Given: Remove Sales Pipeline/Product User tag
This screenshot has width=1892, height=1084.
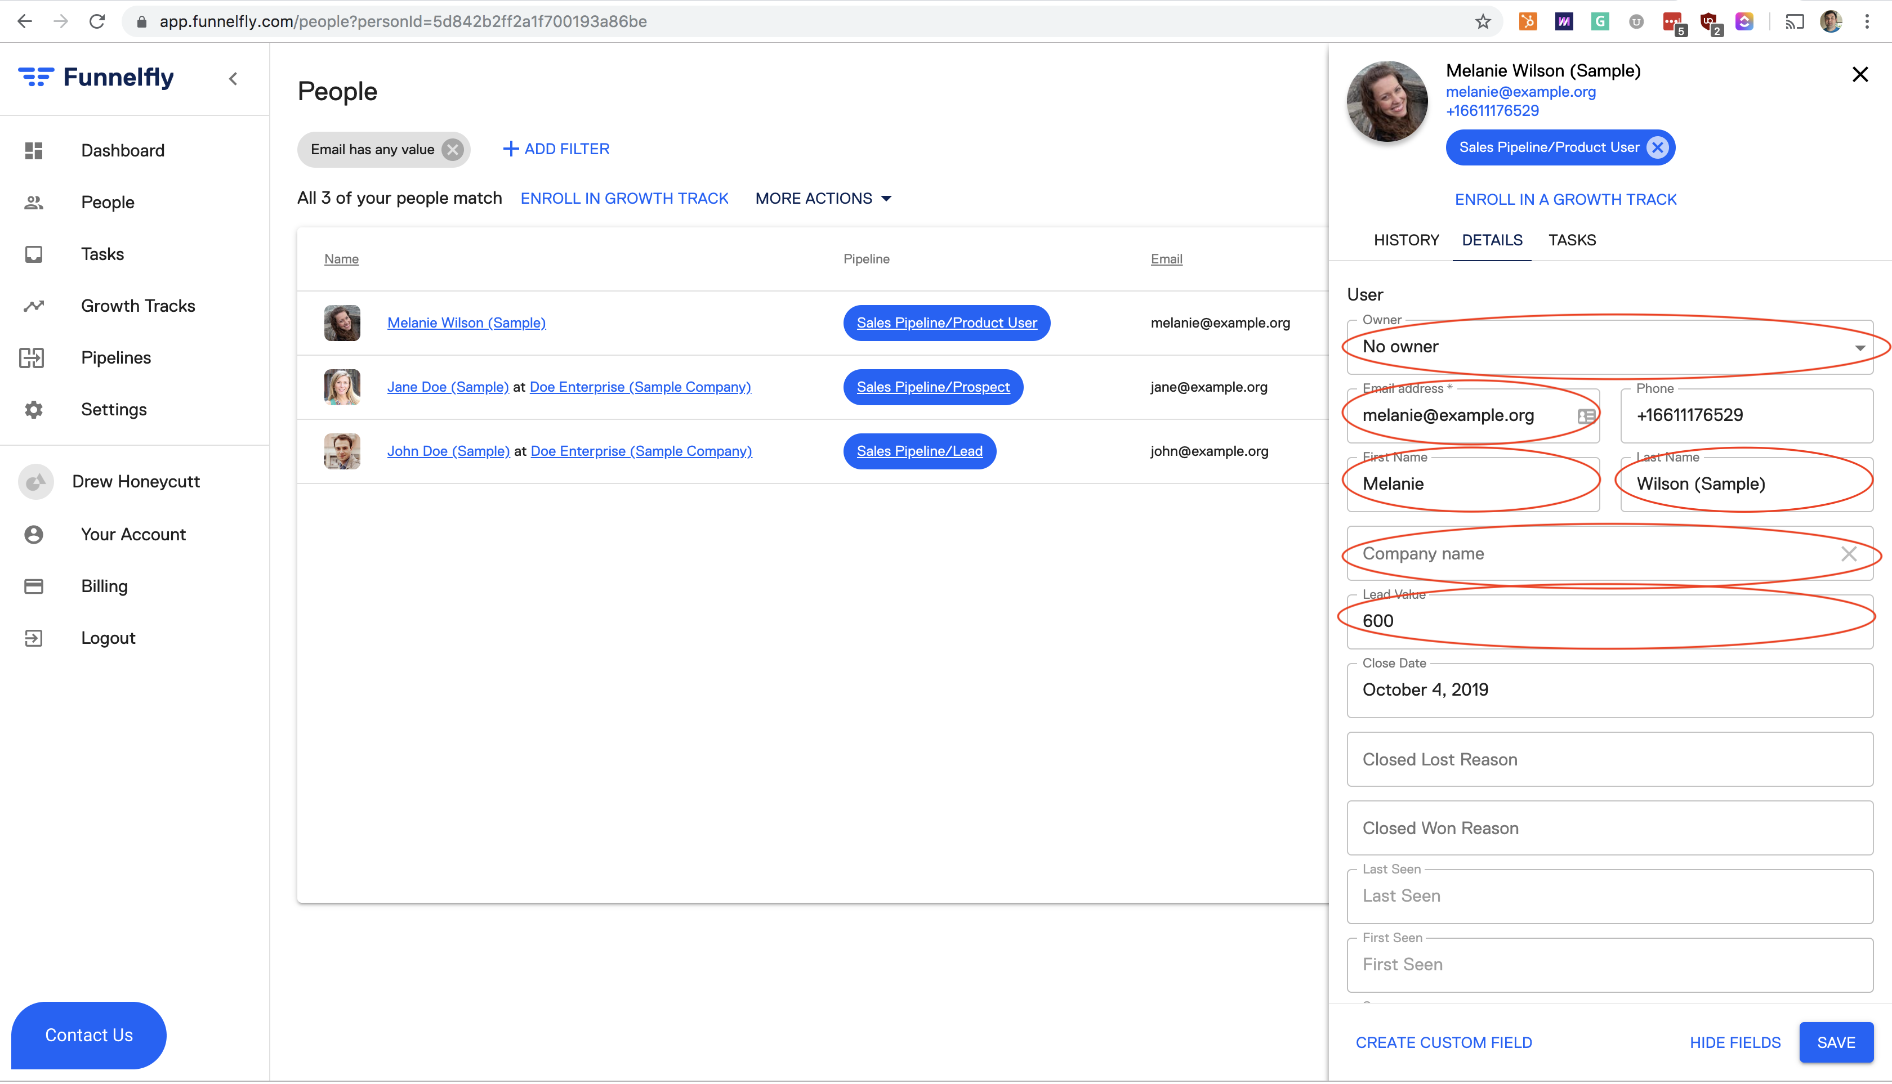Looking at the screenshot, I should 1657,147.
